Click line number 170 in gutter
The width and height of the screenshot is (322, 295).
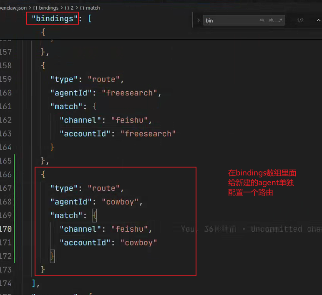pos(6,229)
